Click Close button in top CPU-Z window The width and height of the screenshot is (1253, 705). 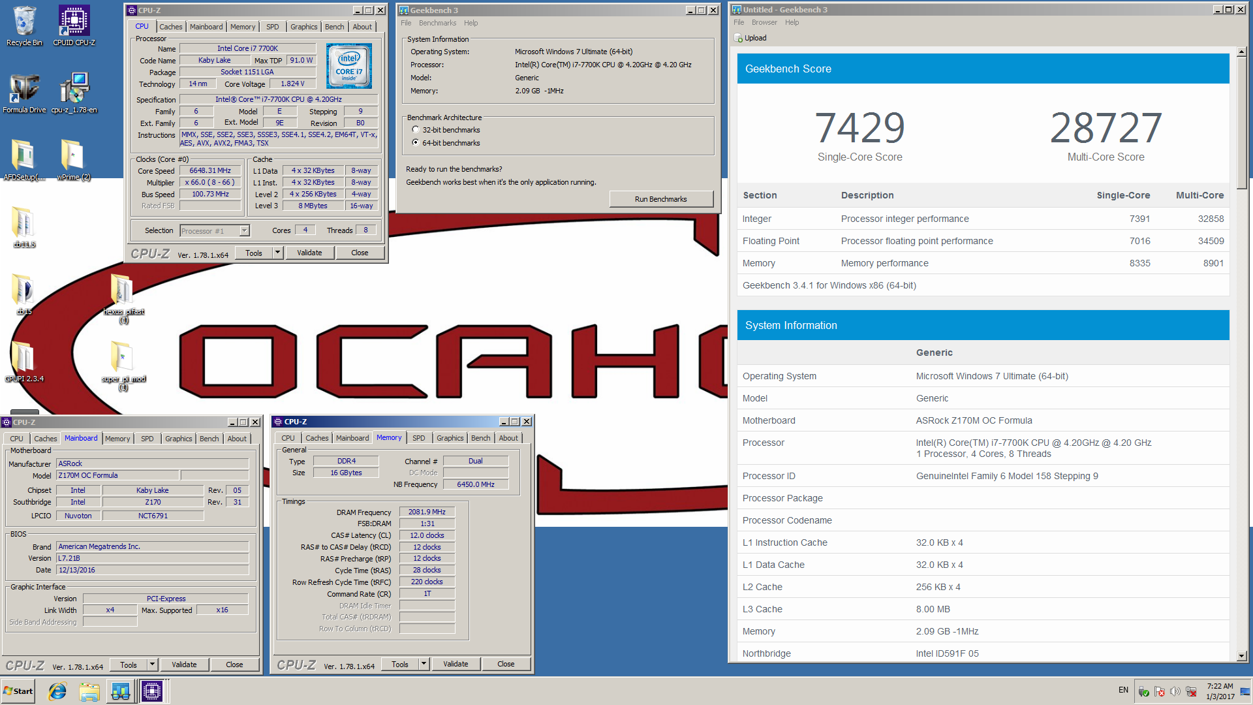pos(360,253)
